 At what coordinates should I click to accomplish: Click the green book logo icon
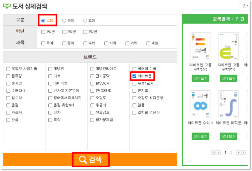pyautogui.click(x=7, y=6)
